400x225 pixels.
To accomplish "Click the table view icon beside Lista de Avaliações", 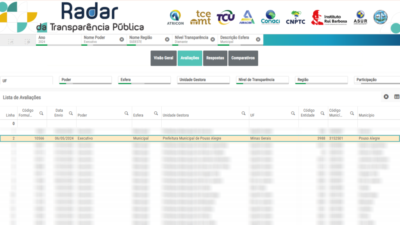I will (397, 97).
